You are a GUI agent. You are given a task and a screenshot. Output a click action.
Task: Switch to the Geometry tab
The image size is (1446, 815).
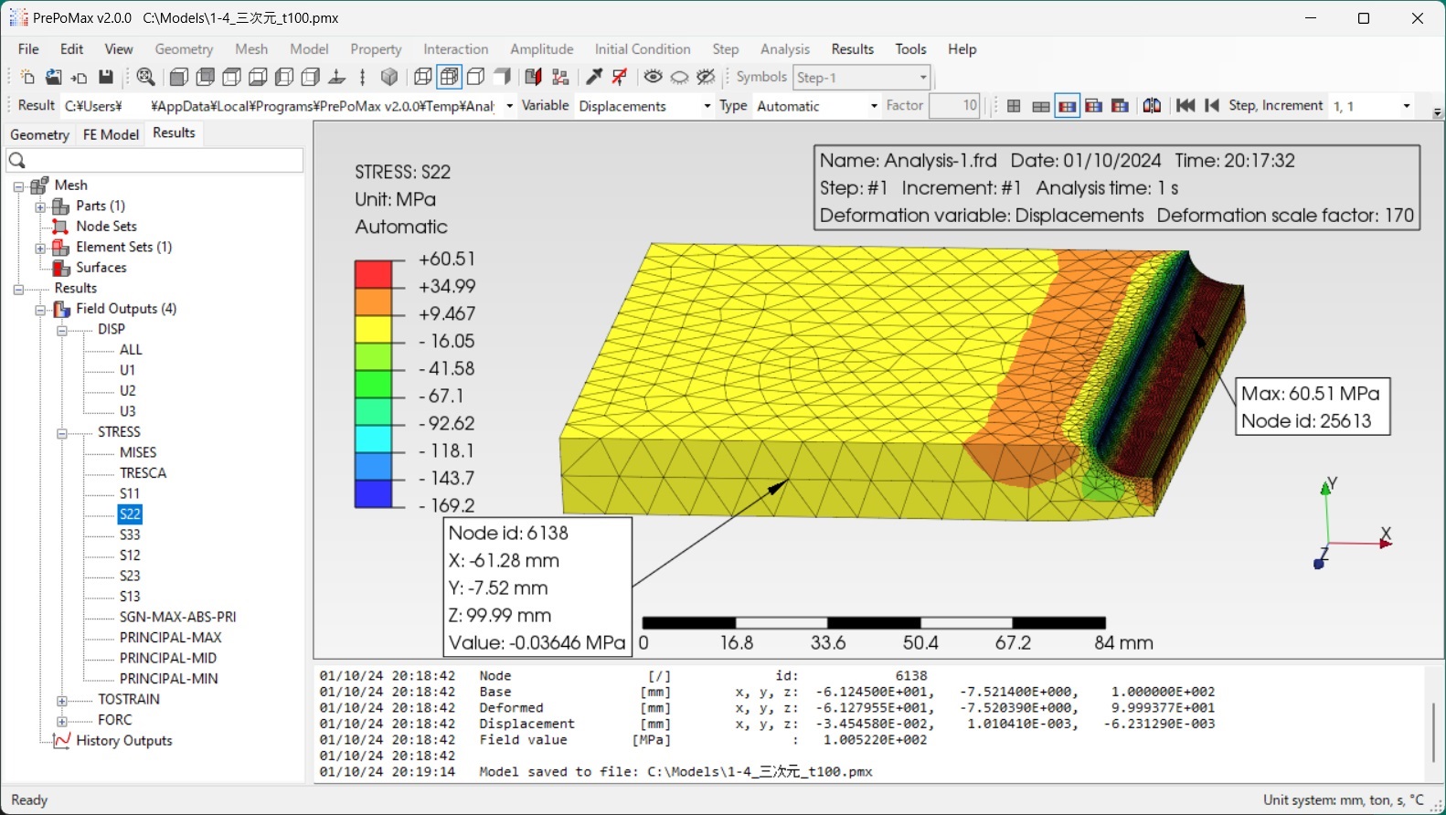[39, 134]
